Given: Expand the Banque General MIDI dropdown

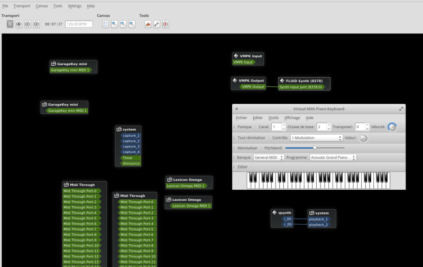Looking at the screenshot, I should tap(269, 157).
